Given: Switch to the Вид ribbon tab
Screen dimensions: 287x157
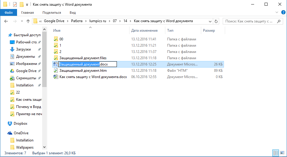Looking at the screenshot, I should coord(73,13).
